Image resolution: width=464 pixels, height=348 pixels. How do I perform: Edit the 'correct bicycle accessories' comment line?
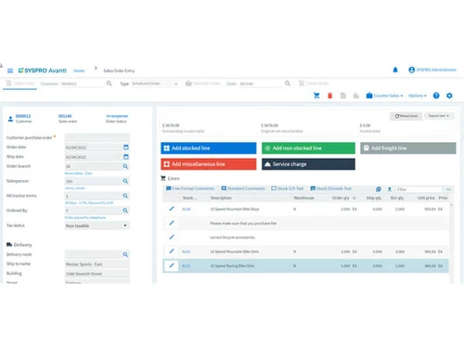click(x=172, y=238)
